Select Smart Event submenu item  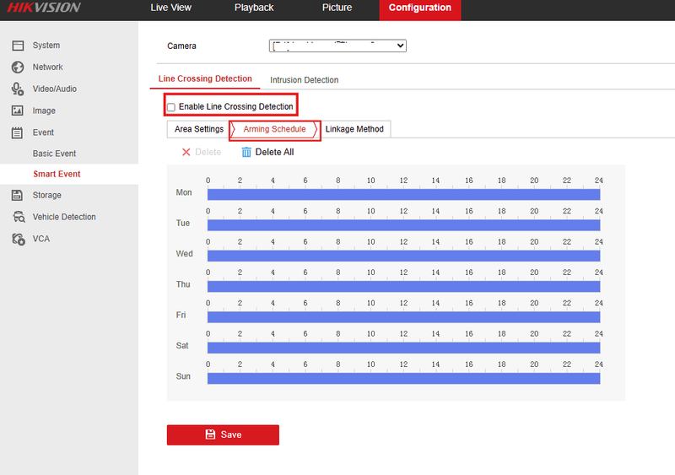[x=57, y=174]
